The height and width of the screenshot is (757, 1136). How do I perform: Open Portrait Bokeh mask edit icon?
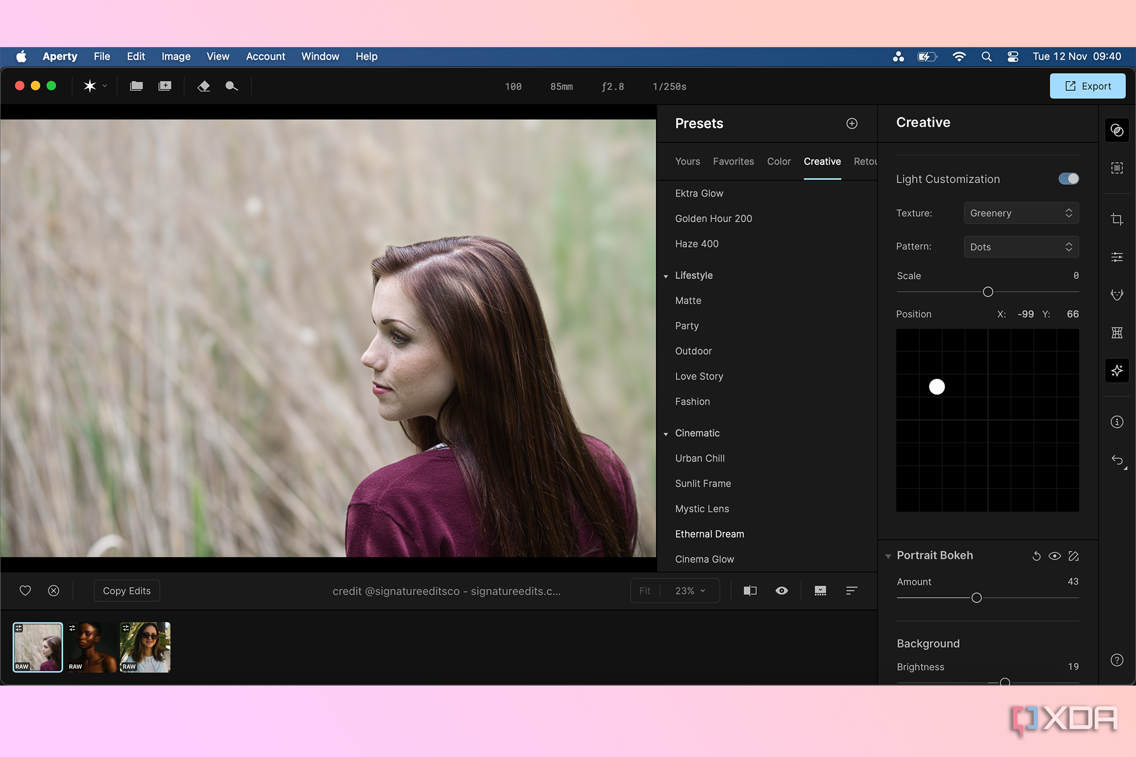pyautogui.click(x=1074, y=556)
